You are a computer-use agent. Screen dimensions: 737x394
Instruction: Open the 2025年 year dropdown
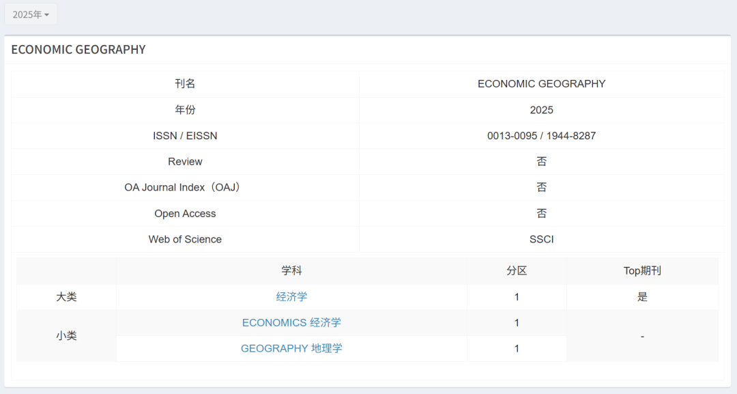pos(31,14)
